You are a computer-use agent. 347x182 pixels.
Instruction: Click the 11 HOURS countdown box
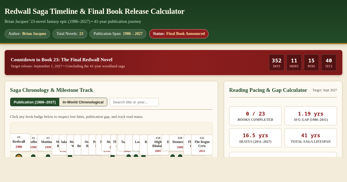point(294,62)
